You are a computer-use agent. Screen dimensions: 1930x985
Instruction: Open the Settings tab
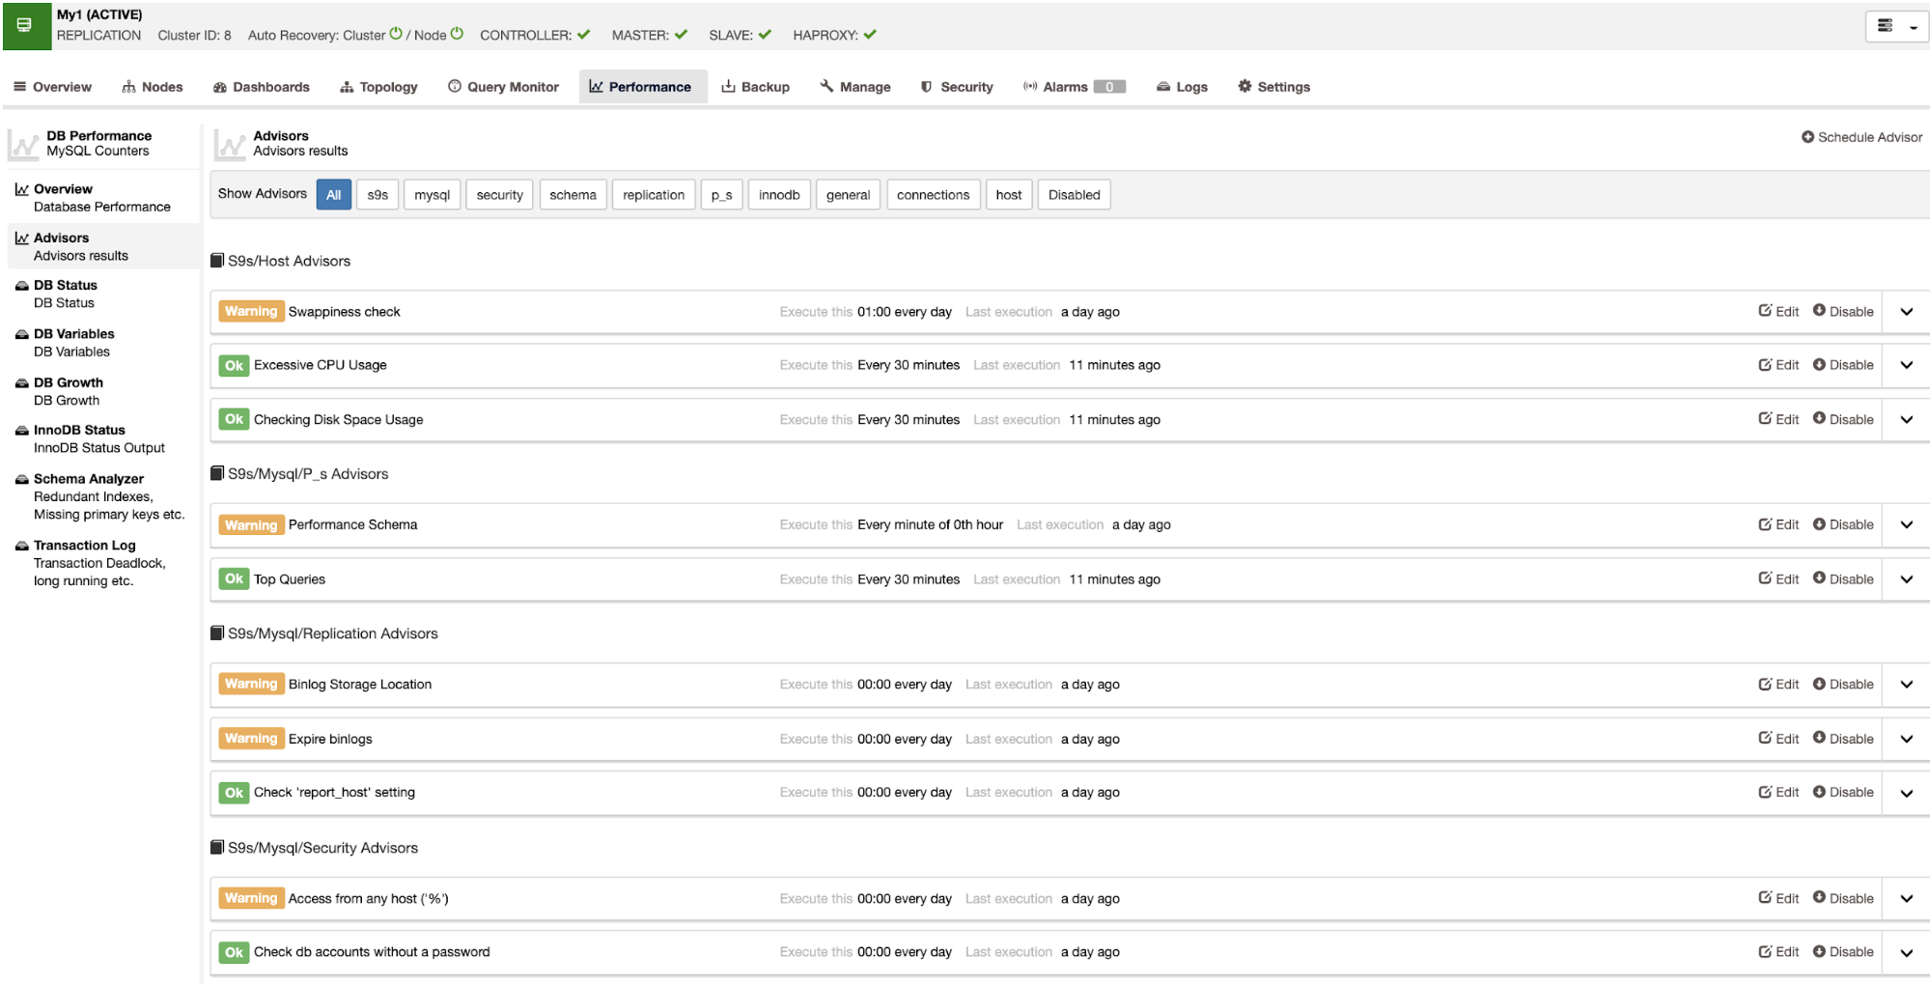1274,87
